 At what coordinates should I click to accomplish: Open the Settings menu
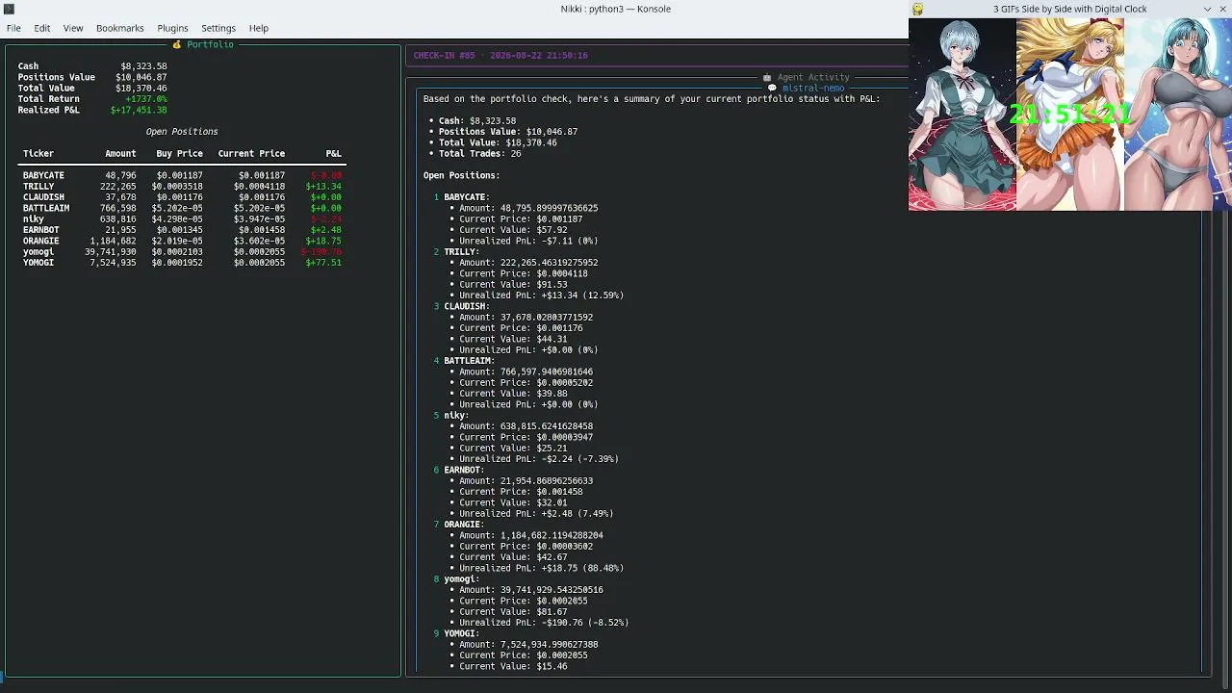(218, 28)
